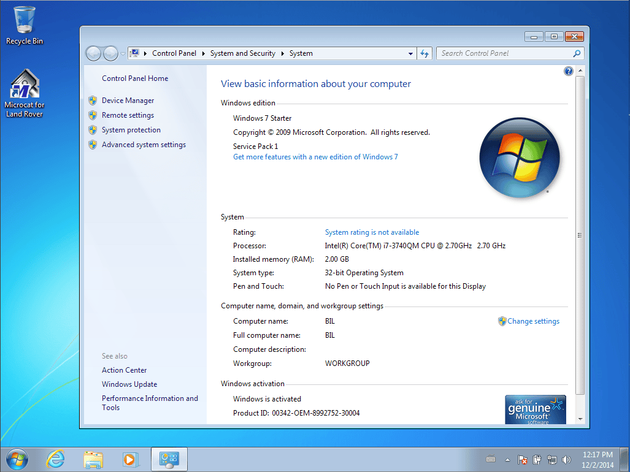Screen dimensions: 630x472
Task: Open Windows Explorer from taskbar
Action: tap(93, 460)
